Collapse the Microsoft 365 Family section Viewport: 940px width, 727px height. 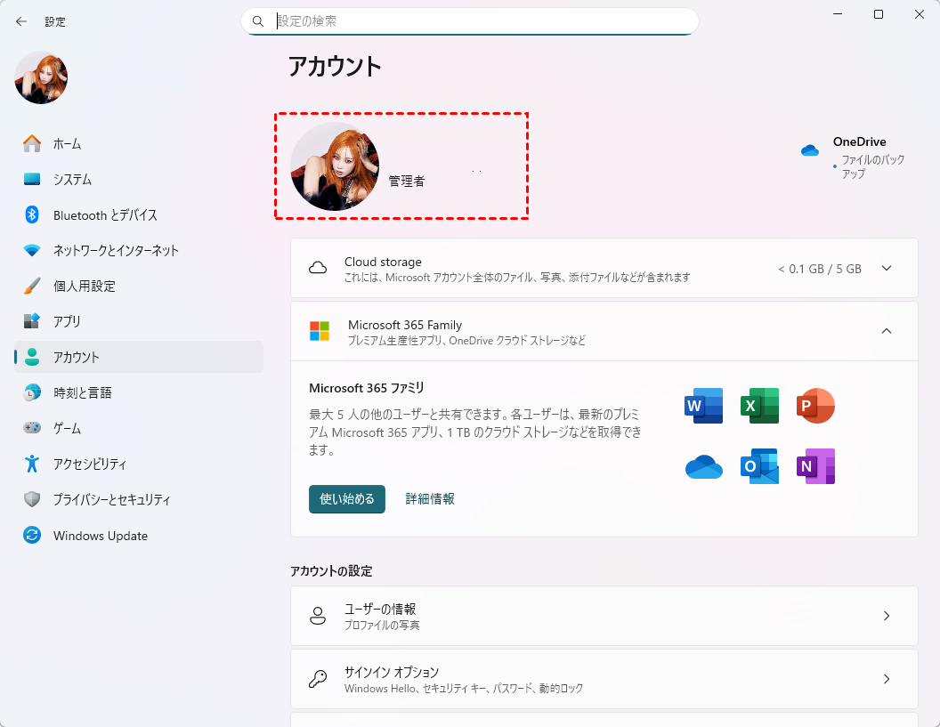[x=886, y=331]
